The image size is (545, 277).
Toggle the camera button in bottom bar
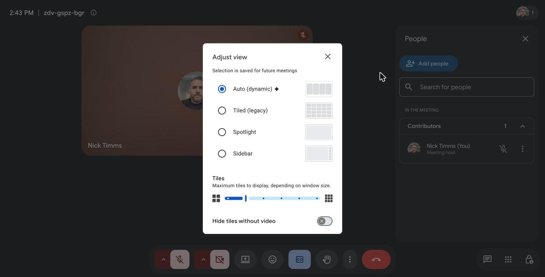coord(220,259)
